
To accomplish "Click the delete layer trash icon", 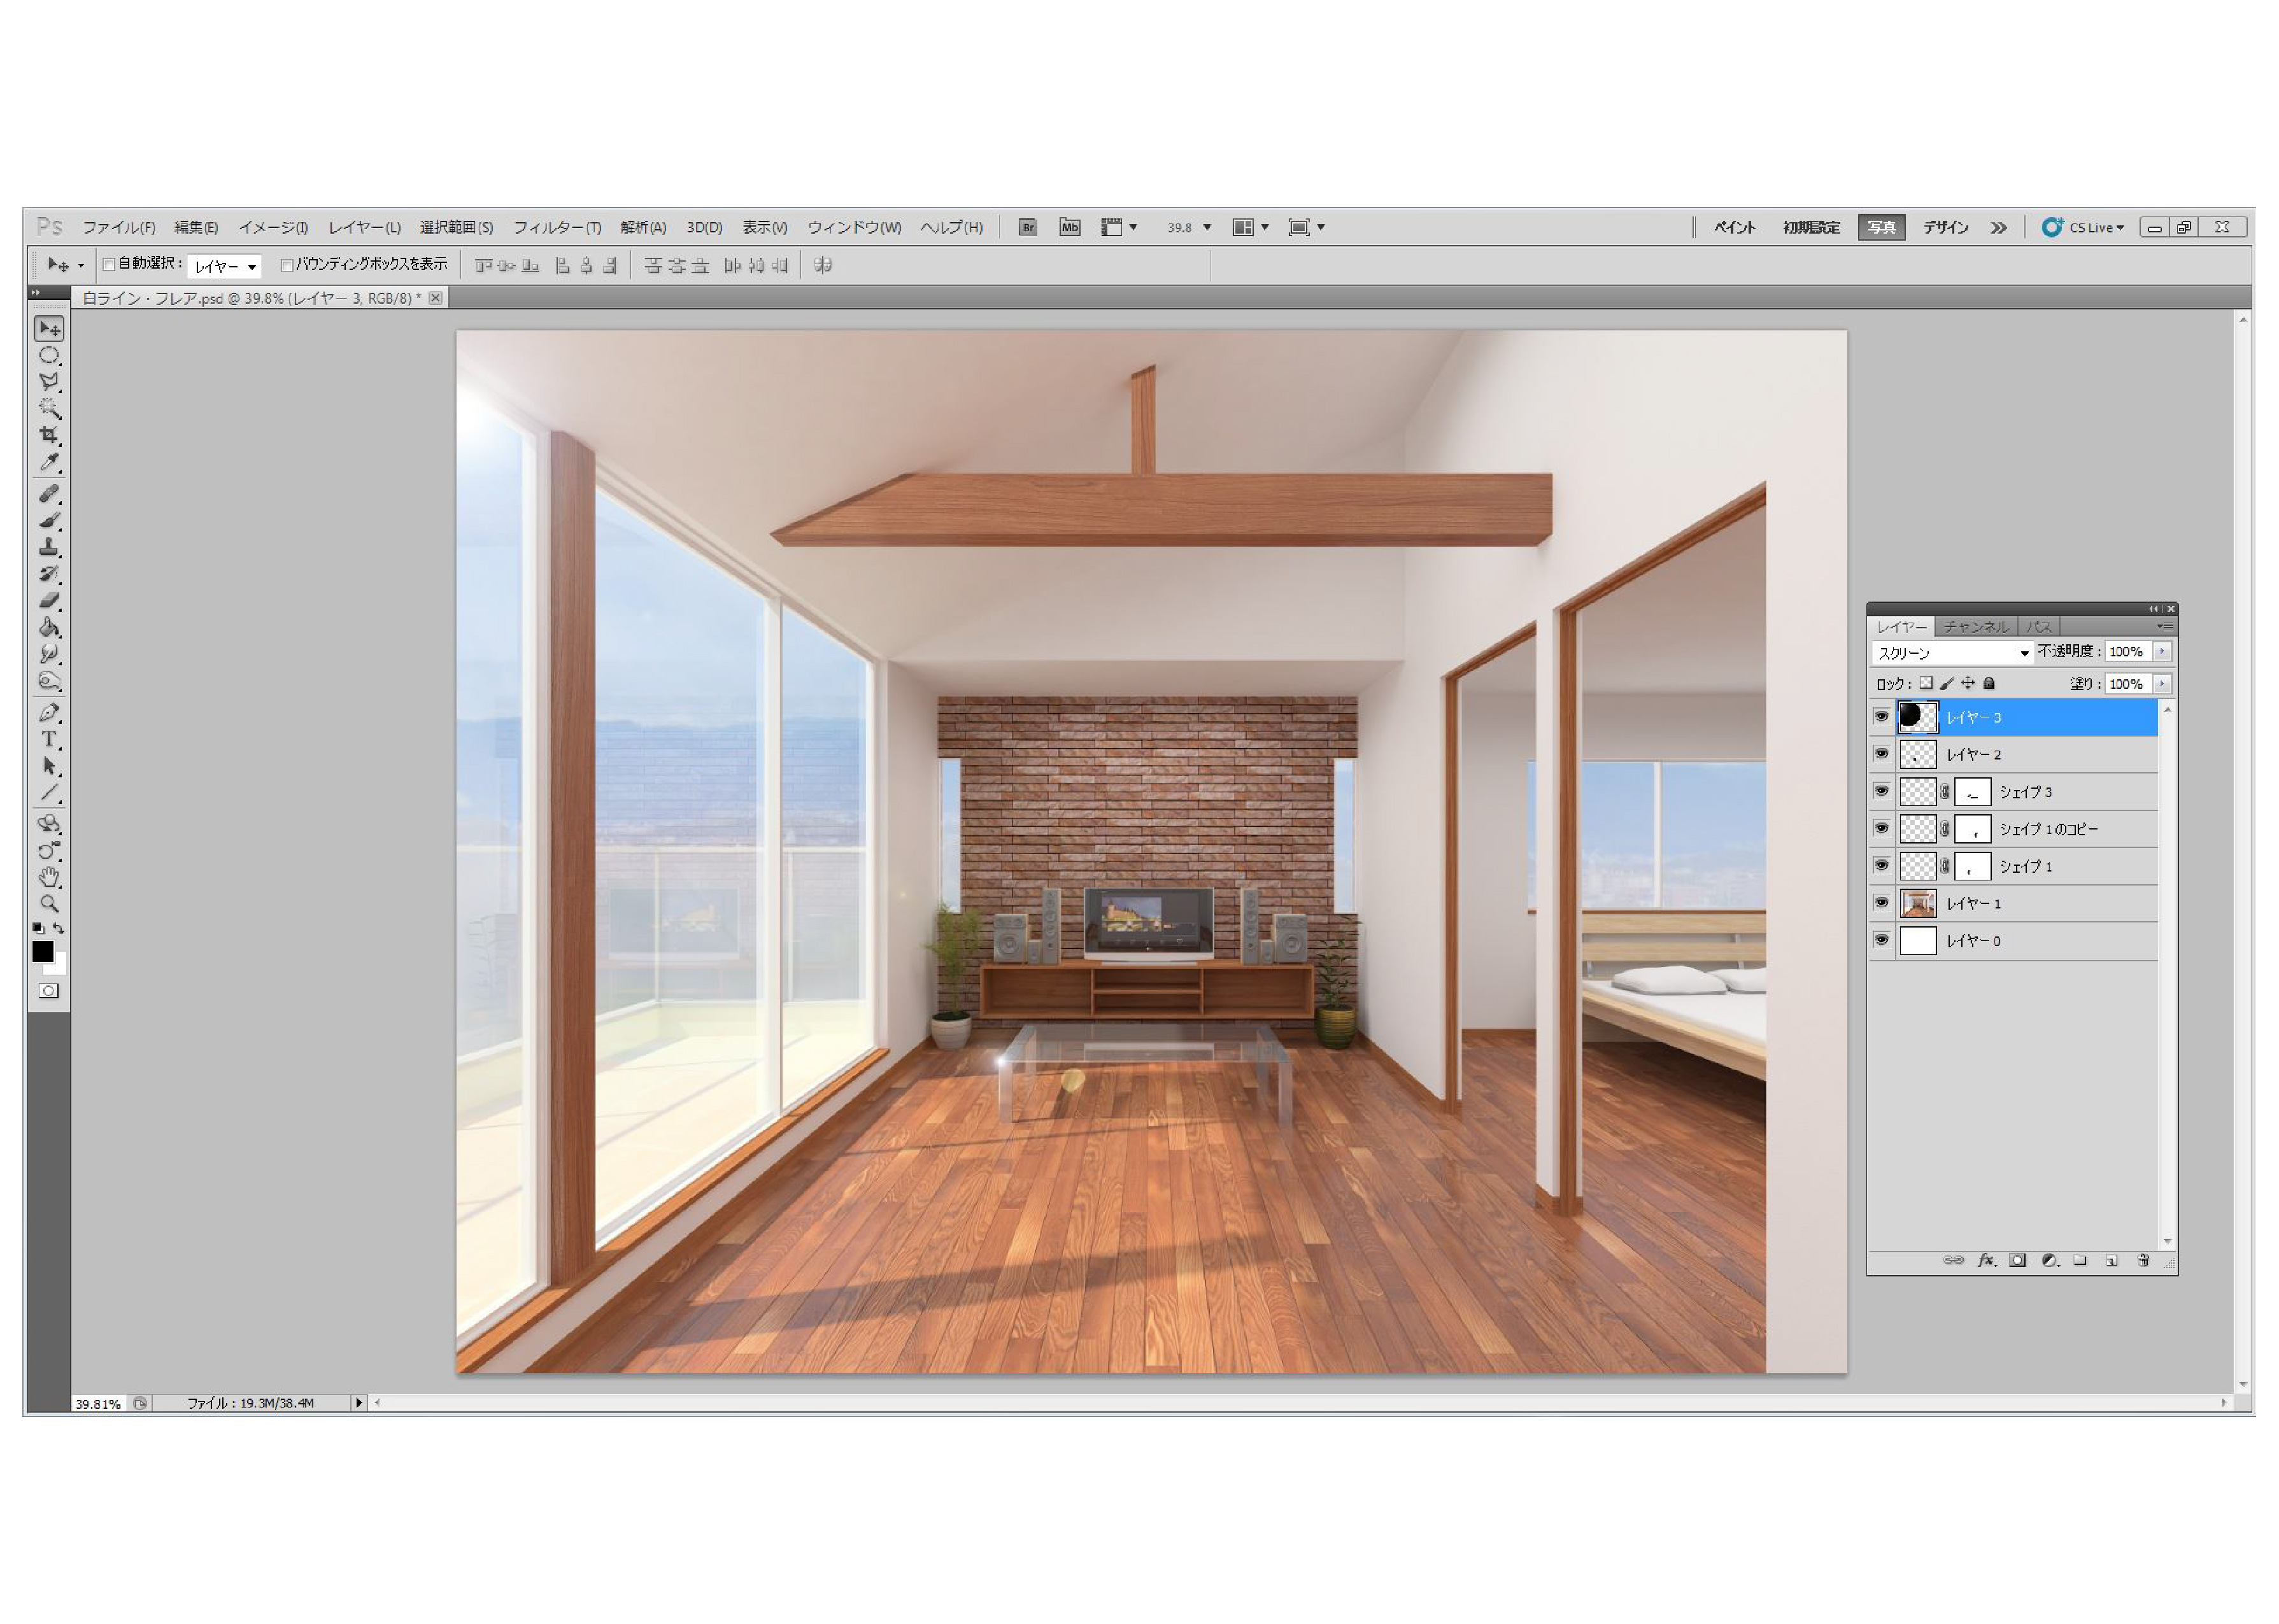I will (x=2143, y=1260).
